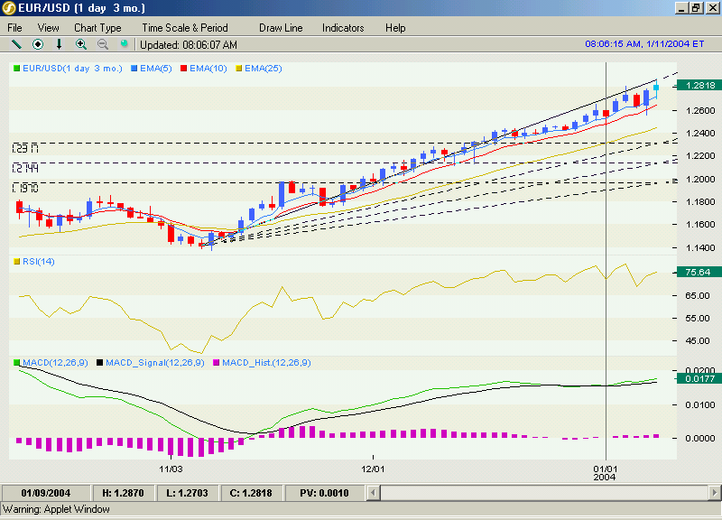
Task: Click the MACD(12,26,9) legend label
Action: 55,363
